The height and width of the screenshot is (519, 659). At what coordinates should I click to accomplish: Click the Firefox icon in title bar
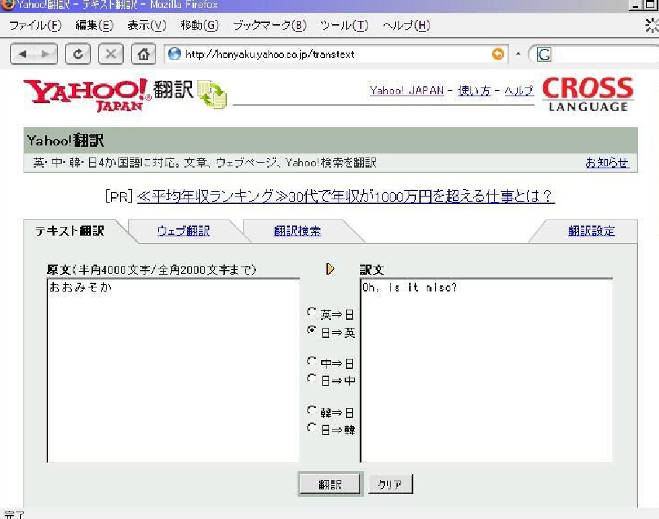click(x=7, y=5)
